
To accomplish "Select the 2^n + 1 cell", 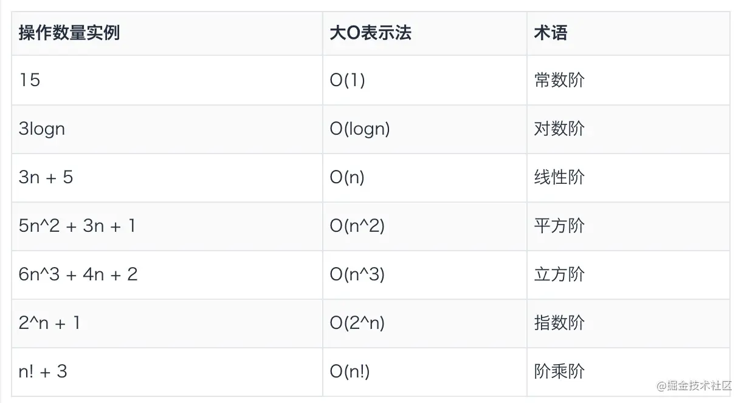I will [167, 323].
